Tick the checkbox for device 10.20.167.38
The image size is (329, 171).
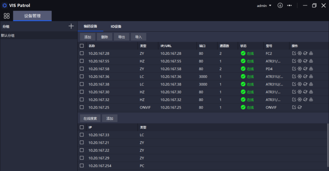[x=82, y=84]
